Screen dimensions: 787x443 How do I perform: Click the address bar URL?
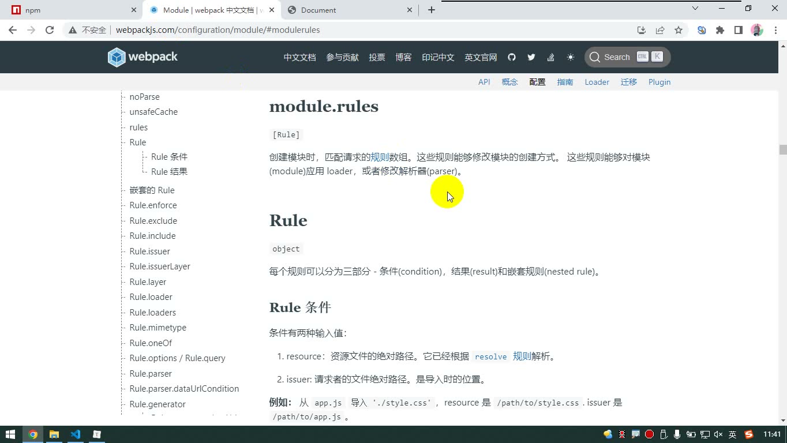click(x=218, y=30)
